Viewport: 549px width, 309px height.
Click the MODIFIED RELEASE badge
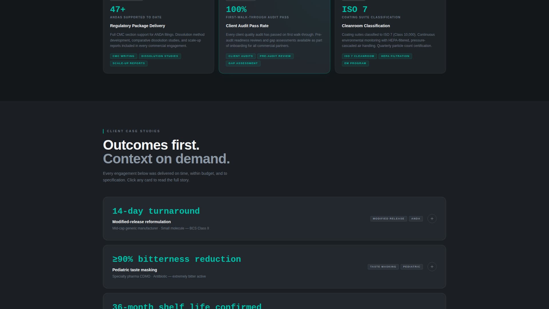pos(388,219)
